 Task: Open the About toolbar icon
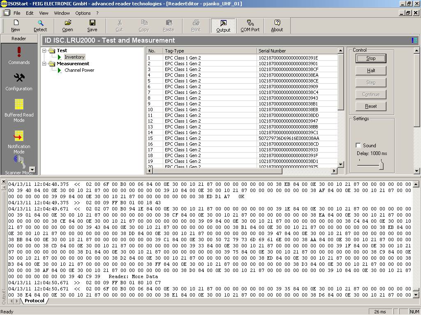[277, 23]
